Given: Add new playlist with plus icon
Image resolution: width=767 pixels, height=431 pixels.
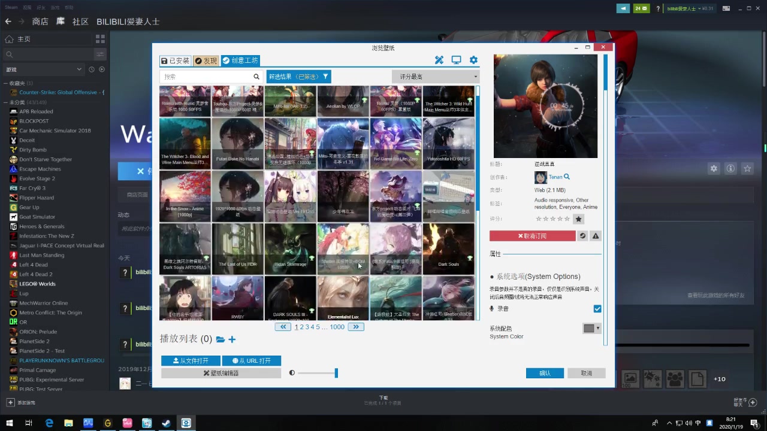Looking at the screenshot, I should tap(232, 339).
